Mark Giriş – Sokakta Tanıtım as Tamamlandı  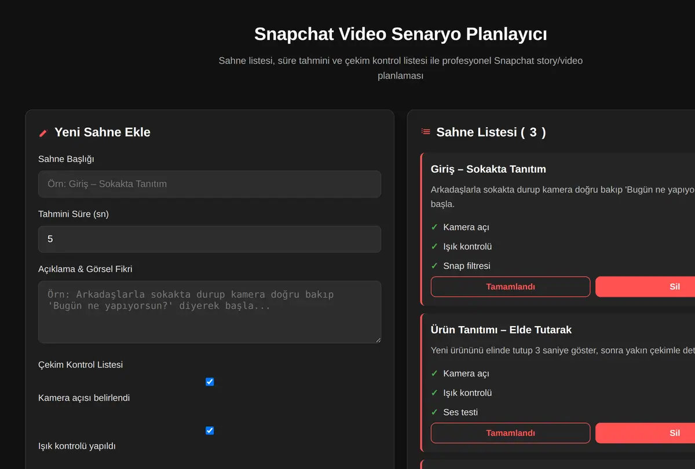[510, 287]
